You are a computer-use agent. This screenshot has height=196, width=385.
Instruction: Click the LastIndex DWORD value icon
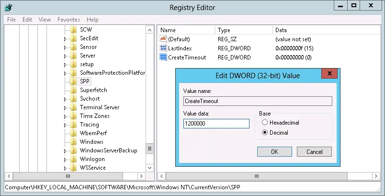click(x=163, y=48)
